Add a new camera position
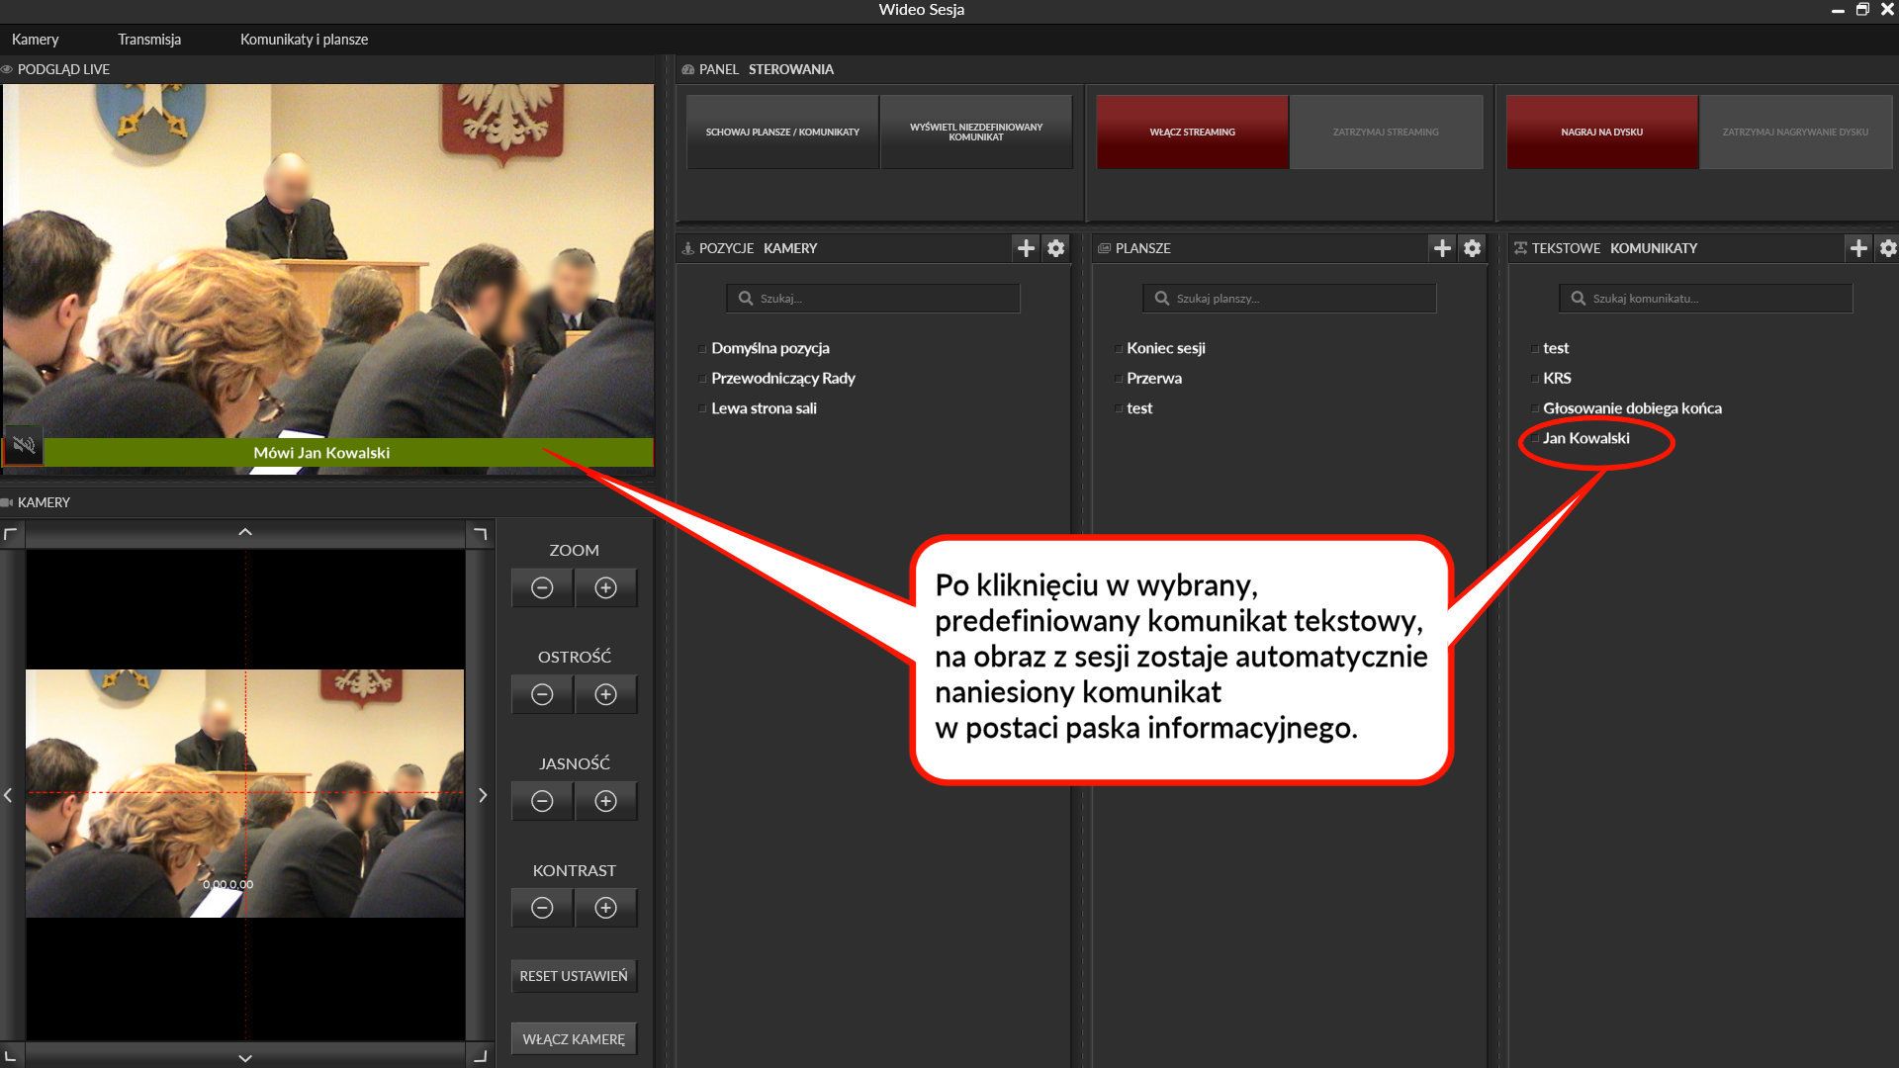Image resolution: width=1899 pixels, height=1068 pixels. click(x=1026, y=248)
